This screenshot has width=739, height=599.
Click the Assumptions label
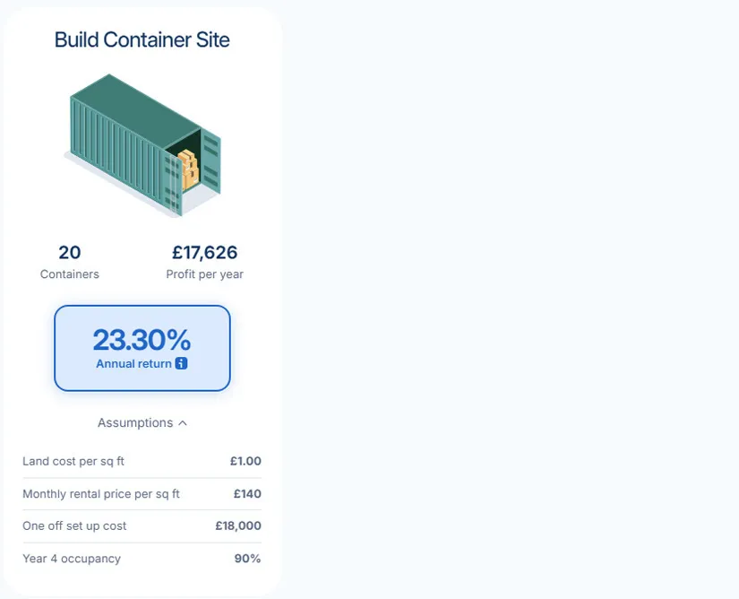[135, 422]
